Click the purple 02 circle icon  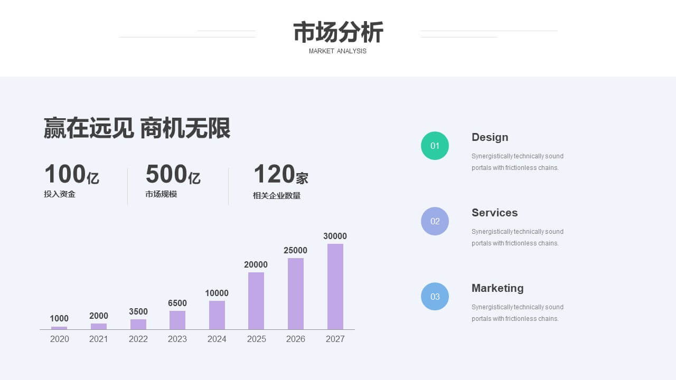[x=435, y=221]
